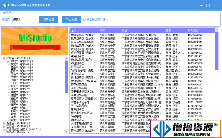Select 肇庆市 in the region tree
The image size is (222, 138).
pos(21,92)
